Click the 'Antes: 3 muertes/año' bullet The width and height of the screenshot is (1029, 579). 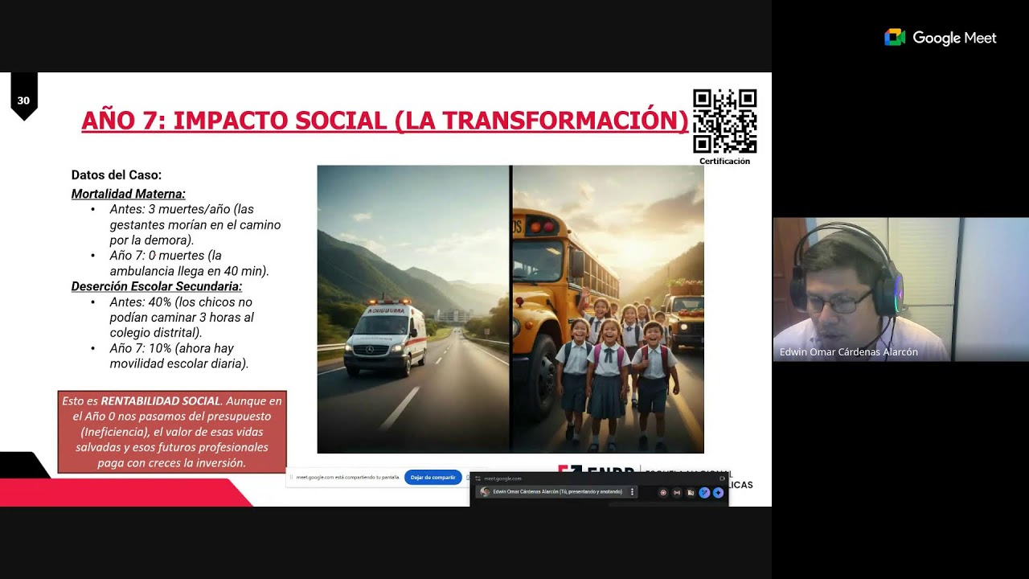pyautogui.click(x=195, y=224)
